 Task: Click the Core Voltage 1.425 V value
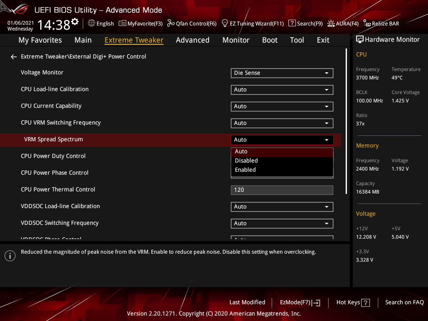tap(400, 101)
